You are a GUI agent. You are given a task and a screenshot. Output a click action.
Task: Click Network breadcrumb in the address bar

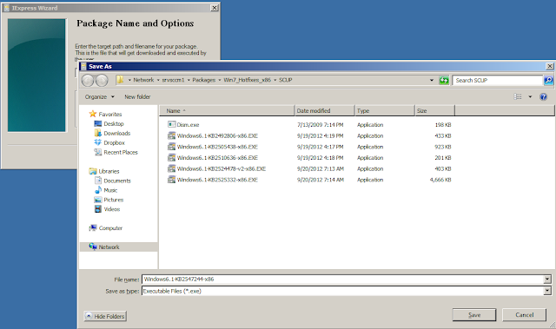point(143,80)
